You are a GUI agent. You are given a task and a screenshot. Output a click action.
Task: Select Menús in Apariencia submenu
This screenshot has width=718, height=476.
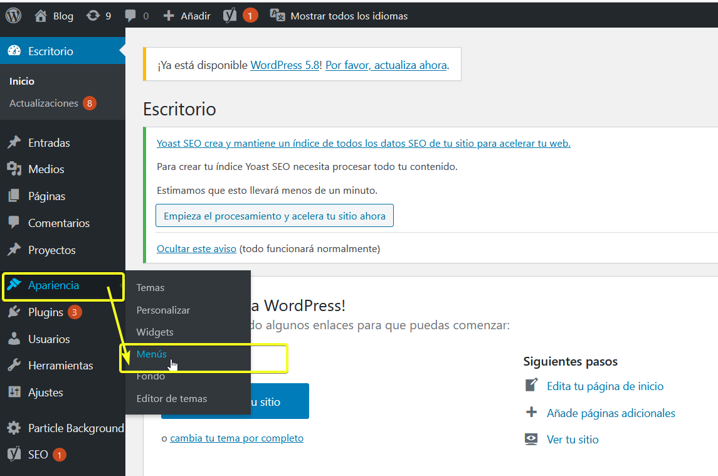(x=152, y=354)
